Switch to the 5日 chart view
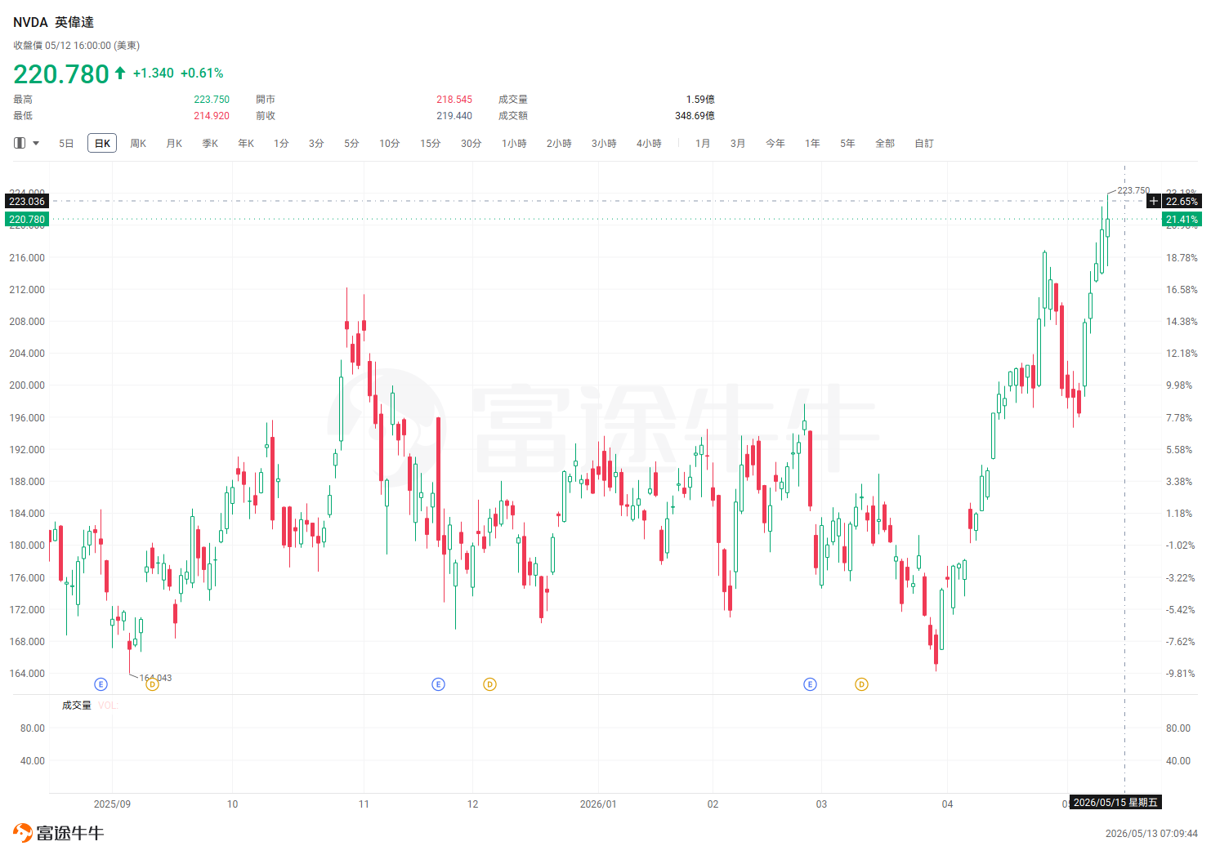This screenshot has height=855, width=1211. (x=66, y=144)
